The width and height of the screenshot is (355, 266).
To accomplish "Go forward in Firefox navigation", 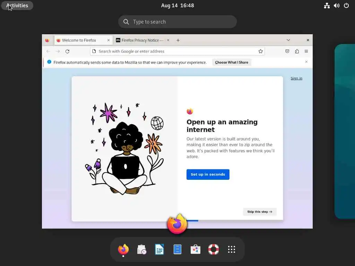I will point(58,51).
